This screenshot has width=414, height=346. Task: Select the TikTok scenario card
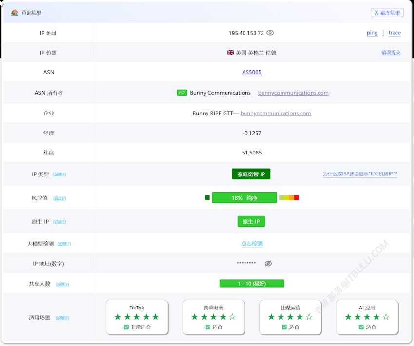(137, 317)
